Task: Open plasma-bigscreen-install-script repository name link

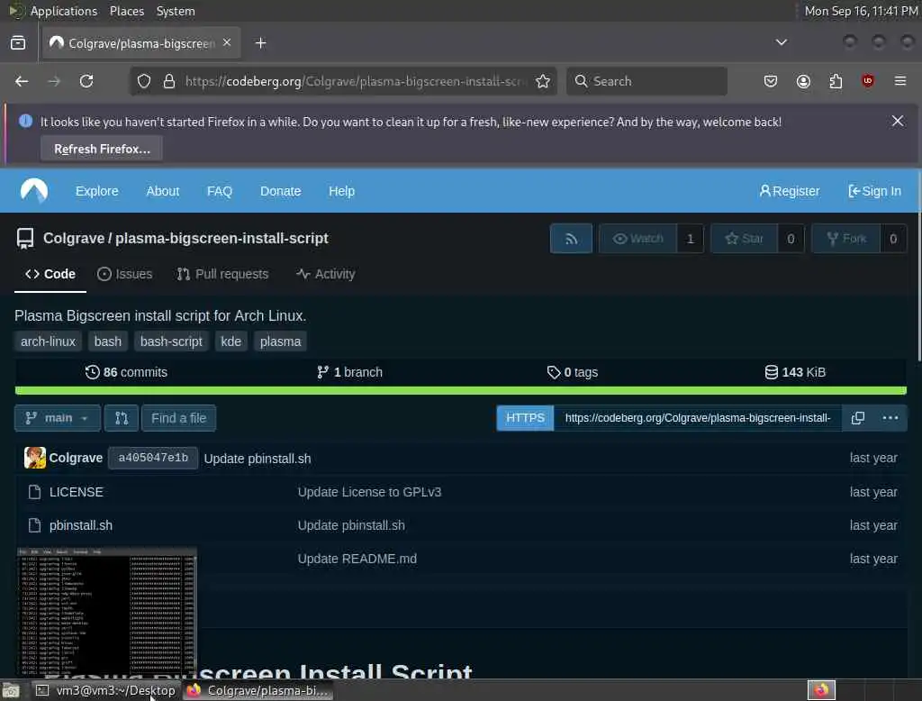Action: (x=221, y=239)
